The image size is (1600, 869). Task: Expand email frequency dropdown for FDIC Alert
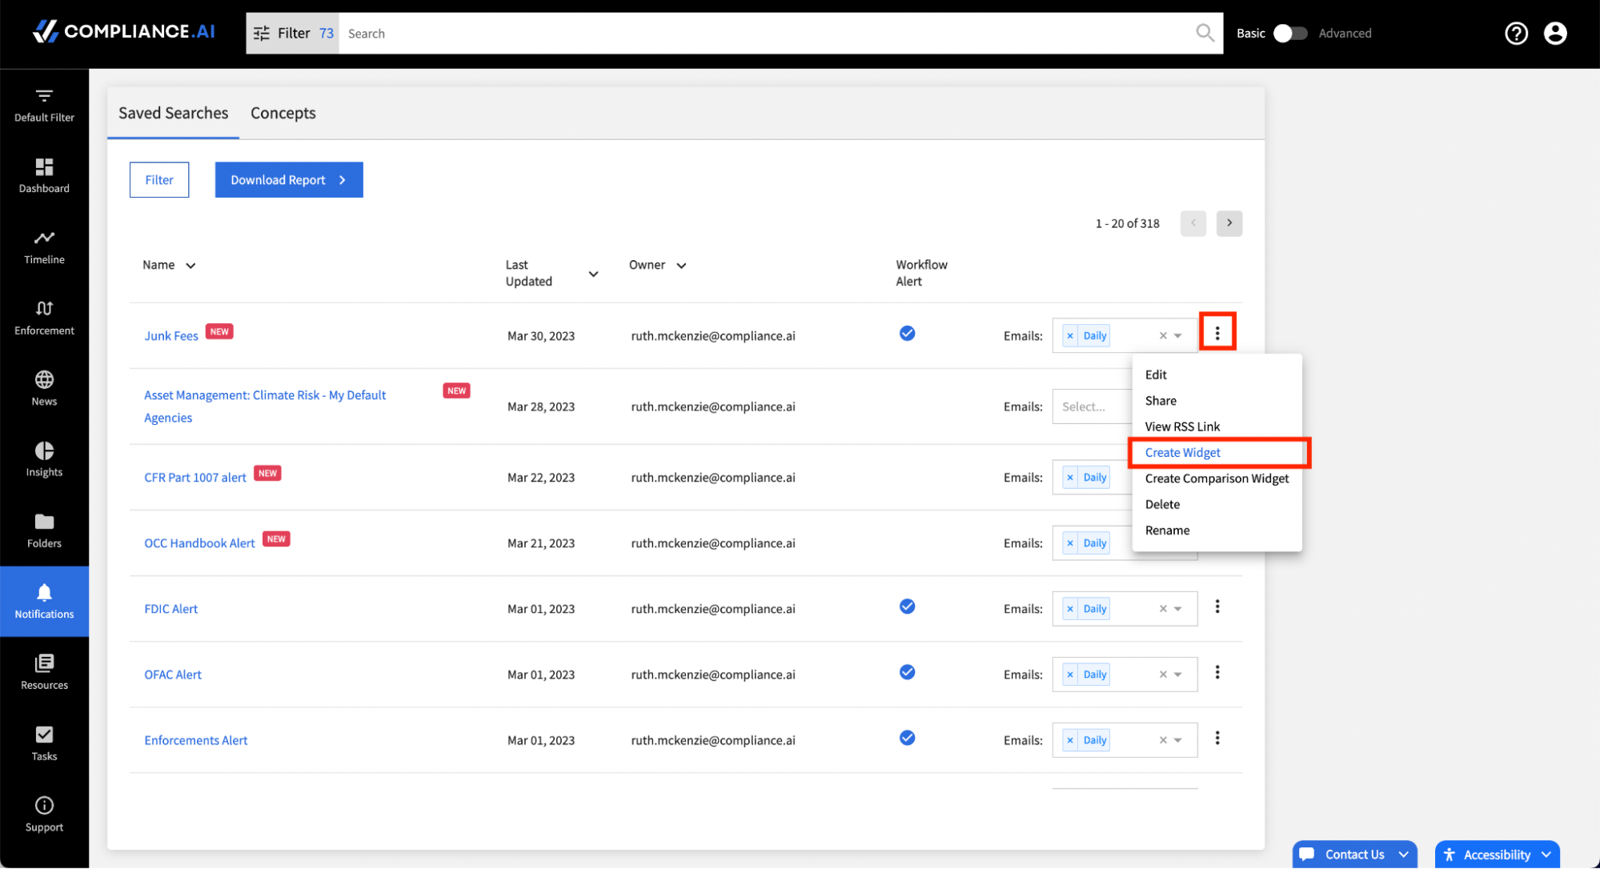[1177, 609]
